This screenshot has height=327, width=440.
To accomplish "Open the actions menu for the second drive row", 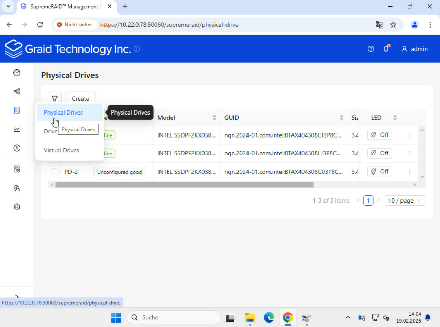I will tap(410, 153).
